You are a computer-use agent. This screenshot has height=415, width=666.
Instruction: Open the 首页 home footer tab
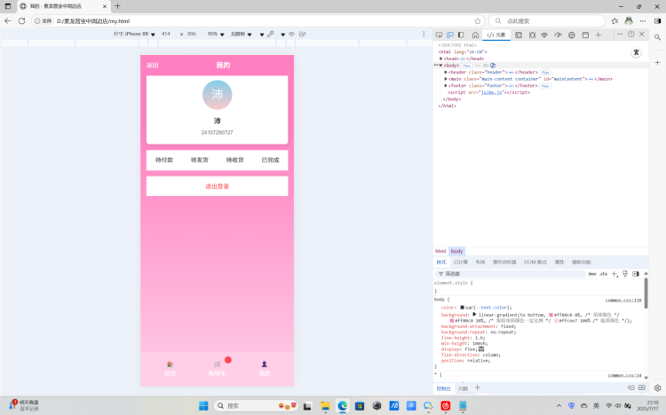point(170,369)
